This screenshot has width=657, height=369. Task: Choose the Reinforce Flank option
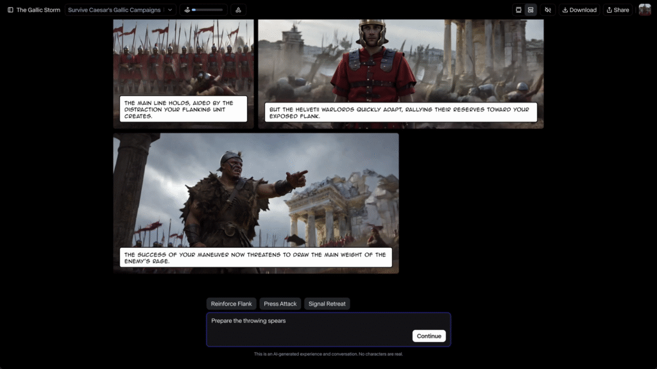pyautogui.click(x=231, y=304)
